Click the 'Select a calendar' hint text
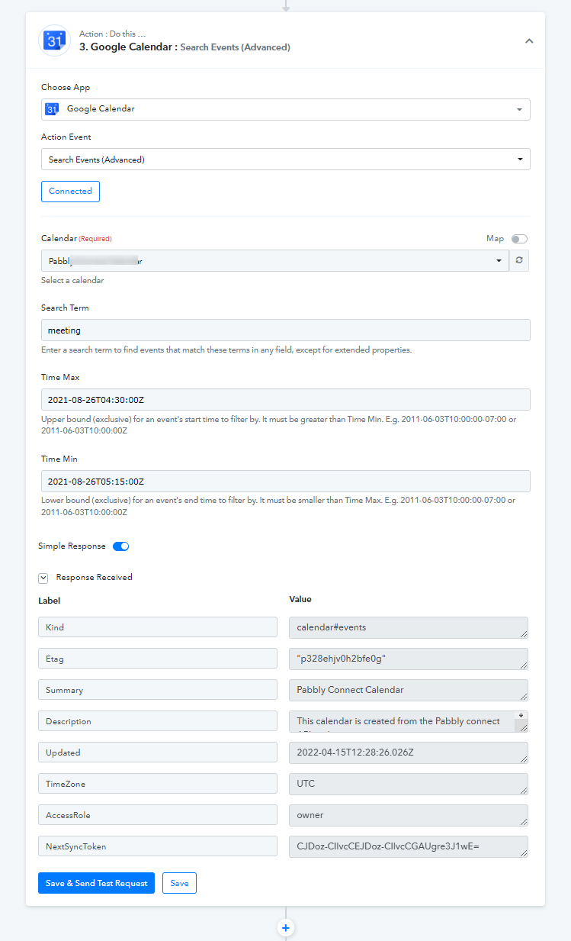The width and height of the screenshot is (571, 941). click(72, 281)
